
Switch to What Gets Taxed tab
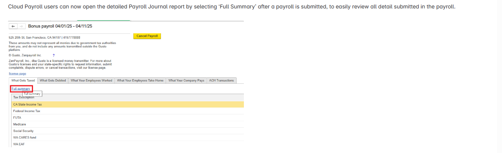point(23,80)
